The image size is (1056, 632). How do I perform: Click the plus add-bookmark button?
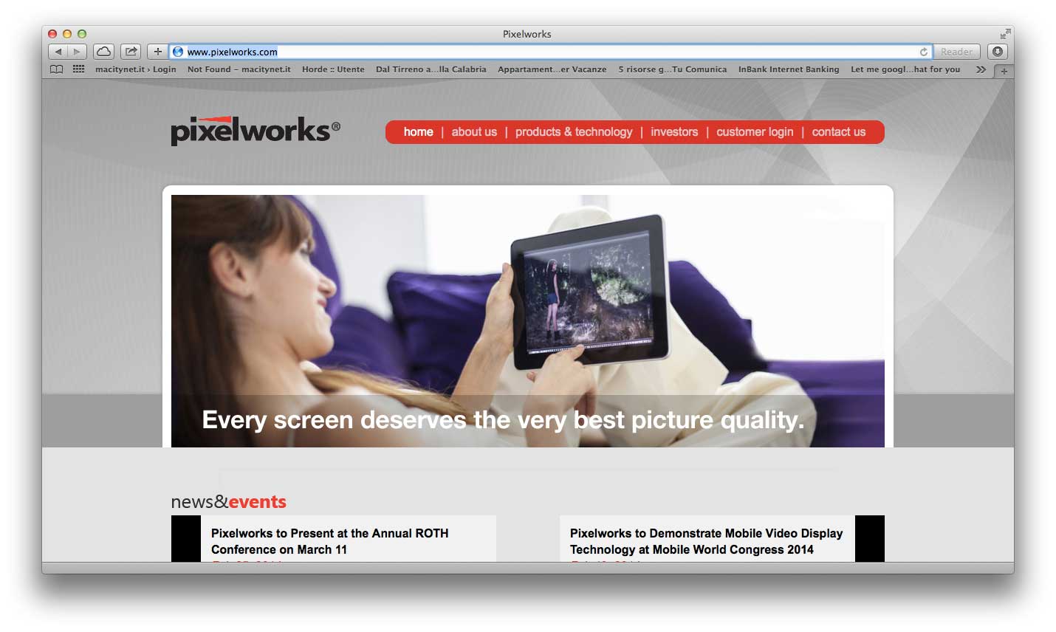point(157,52)
